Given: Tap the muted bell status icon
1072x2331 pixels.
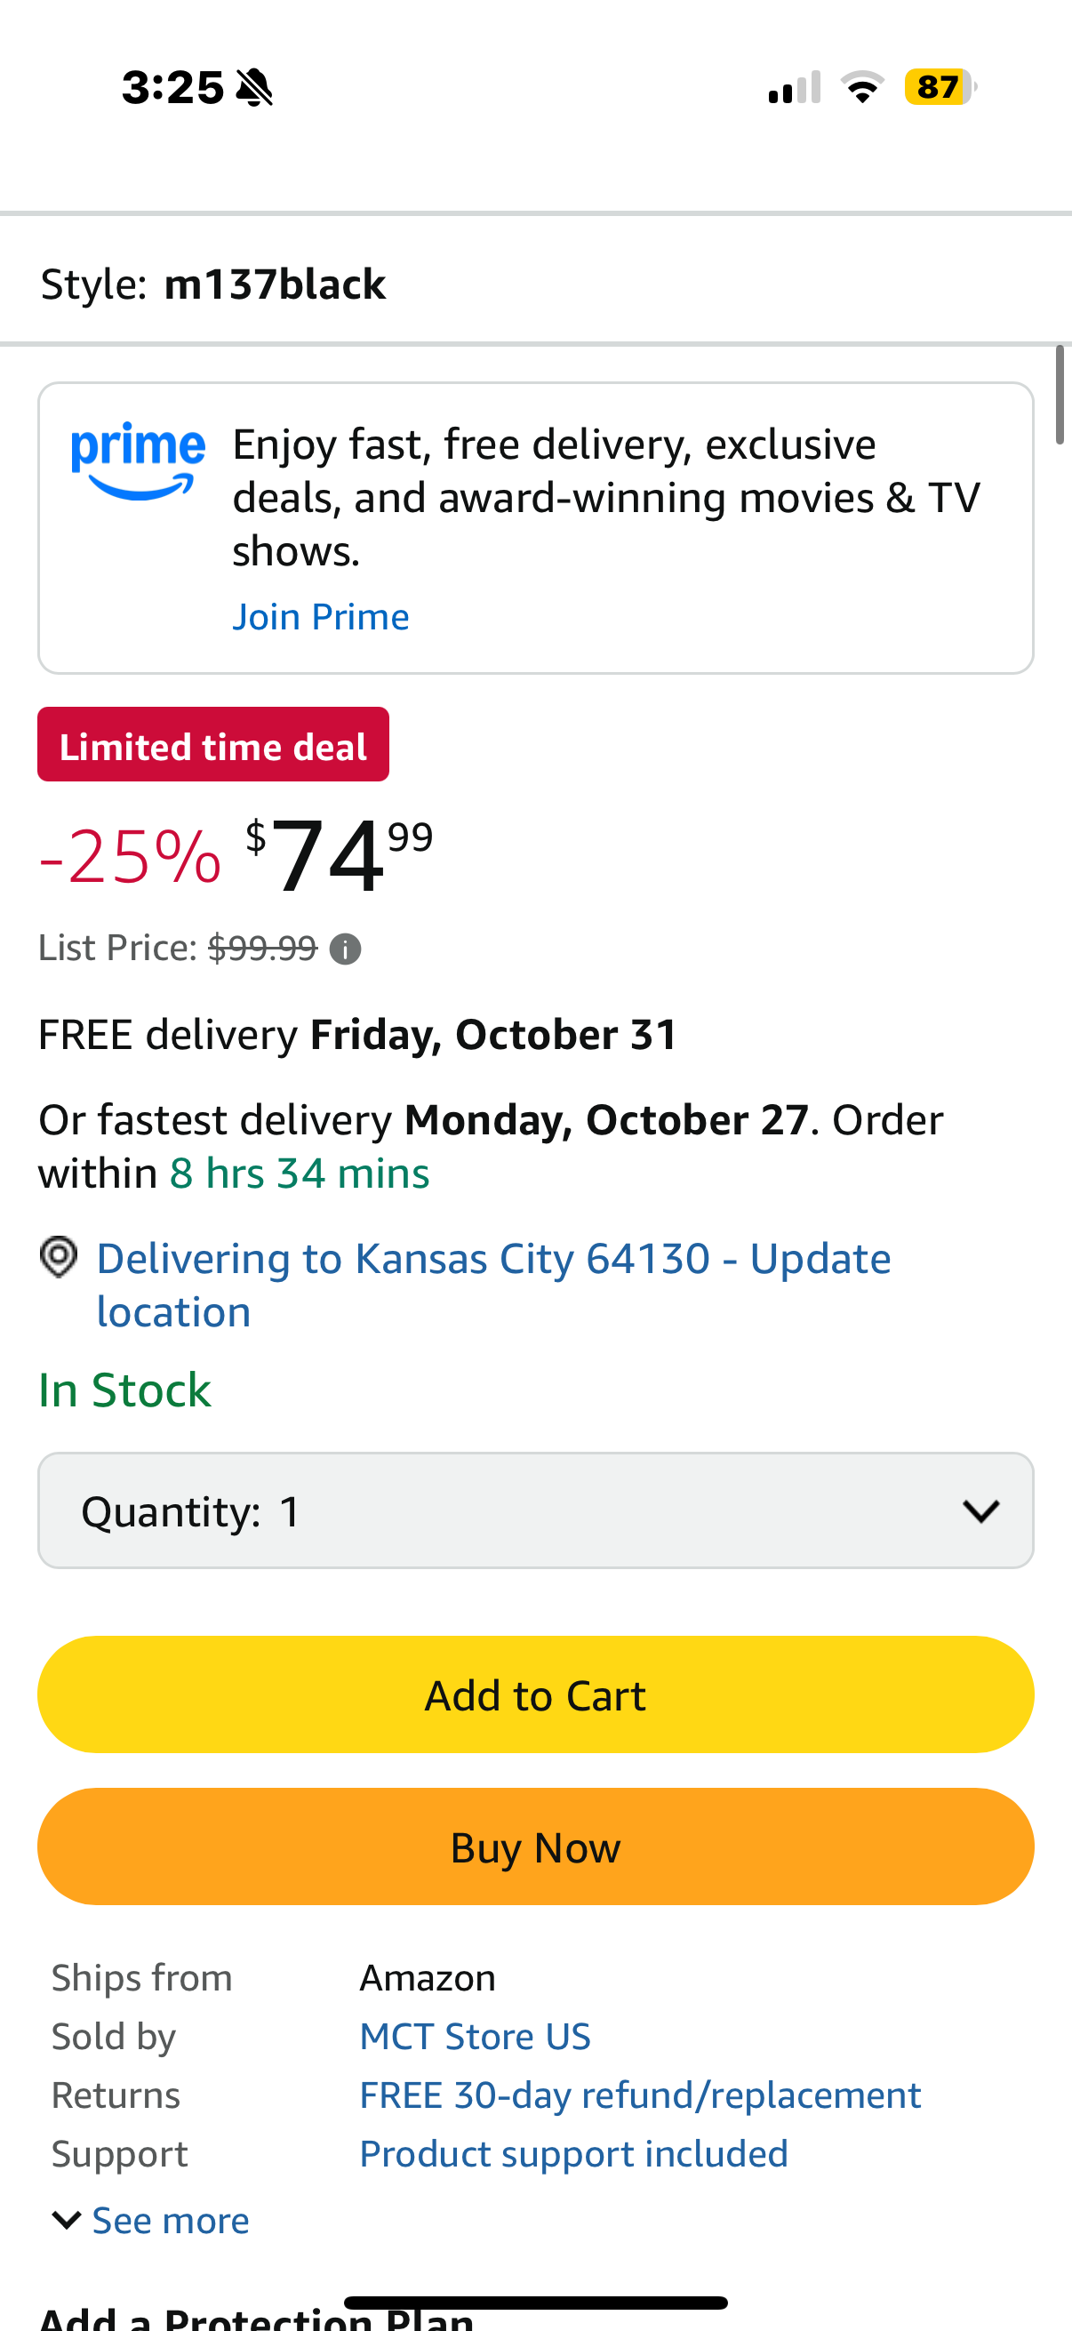Looking at the screenshot, I should pos(254,88).
